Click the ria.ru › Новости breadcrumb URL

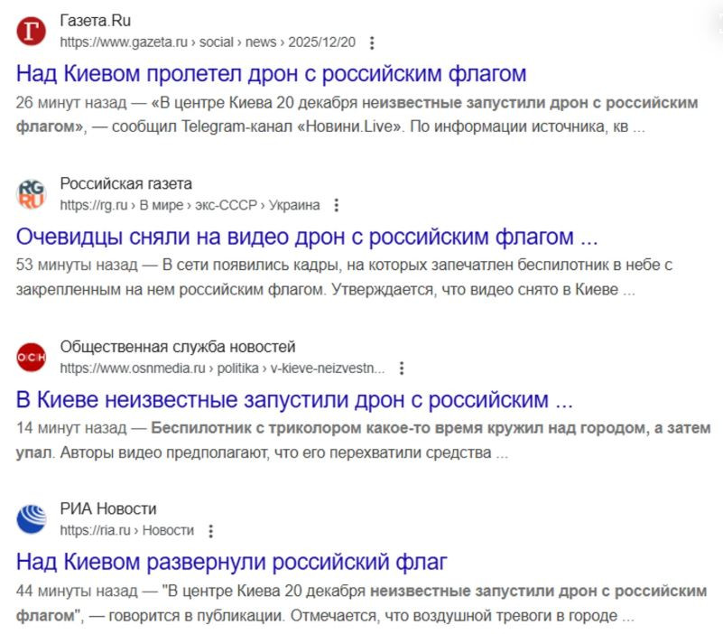coord(126,530)
